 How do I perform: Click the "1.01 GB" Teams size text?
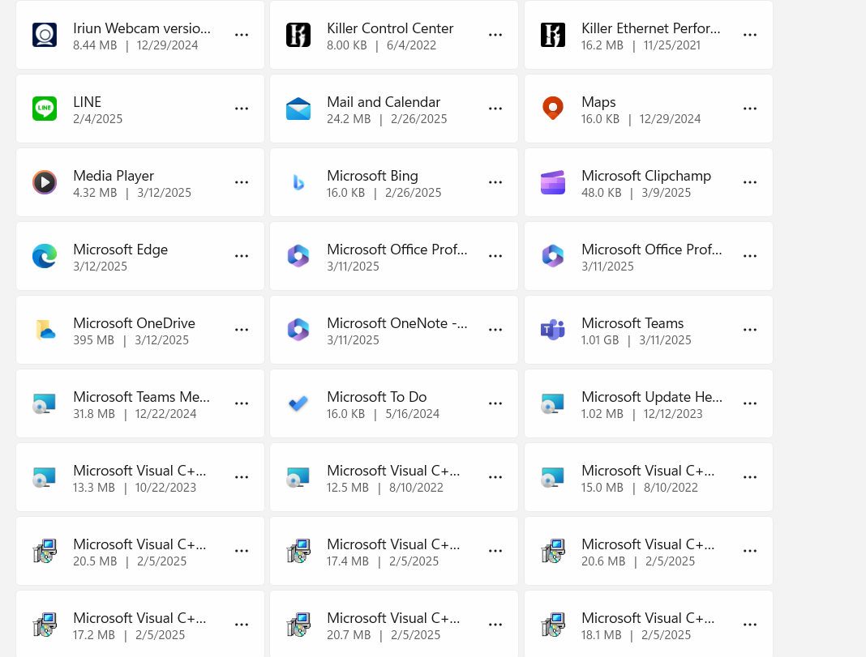600,340
